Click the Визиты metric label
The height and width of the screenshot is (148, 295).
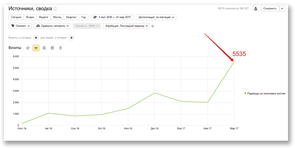[15, 48]
